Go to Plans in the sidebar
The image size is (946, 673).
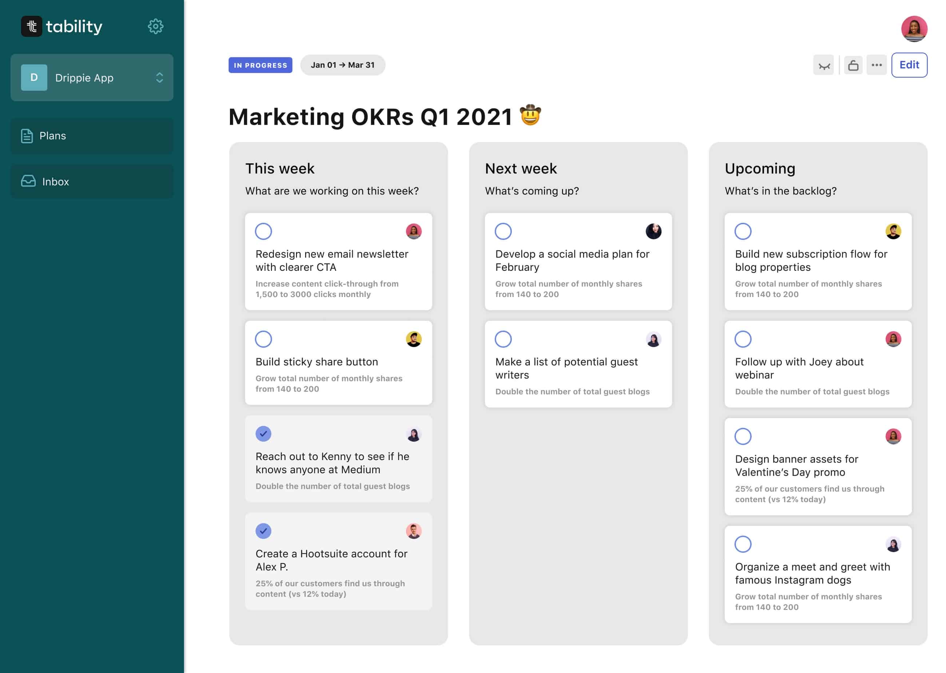(92, 136)
